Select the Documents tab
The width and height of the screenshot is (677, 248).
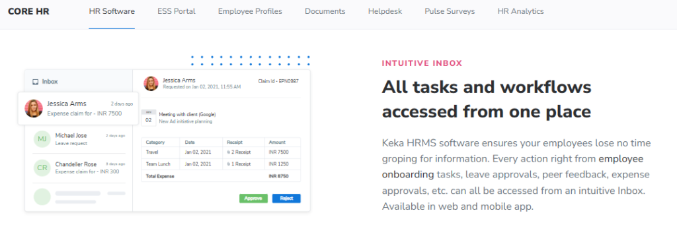(325, 12)
